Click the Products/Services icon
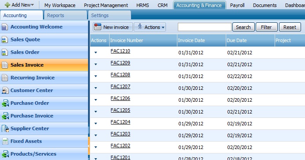 pos(5,154)
